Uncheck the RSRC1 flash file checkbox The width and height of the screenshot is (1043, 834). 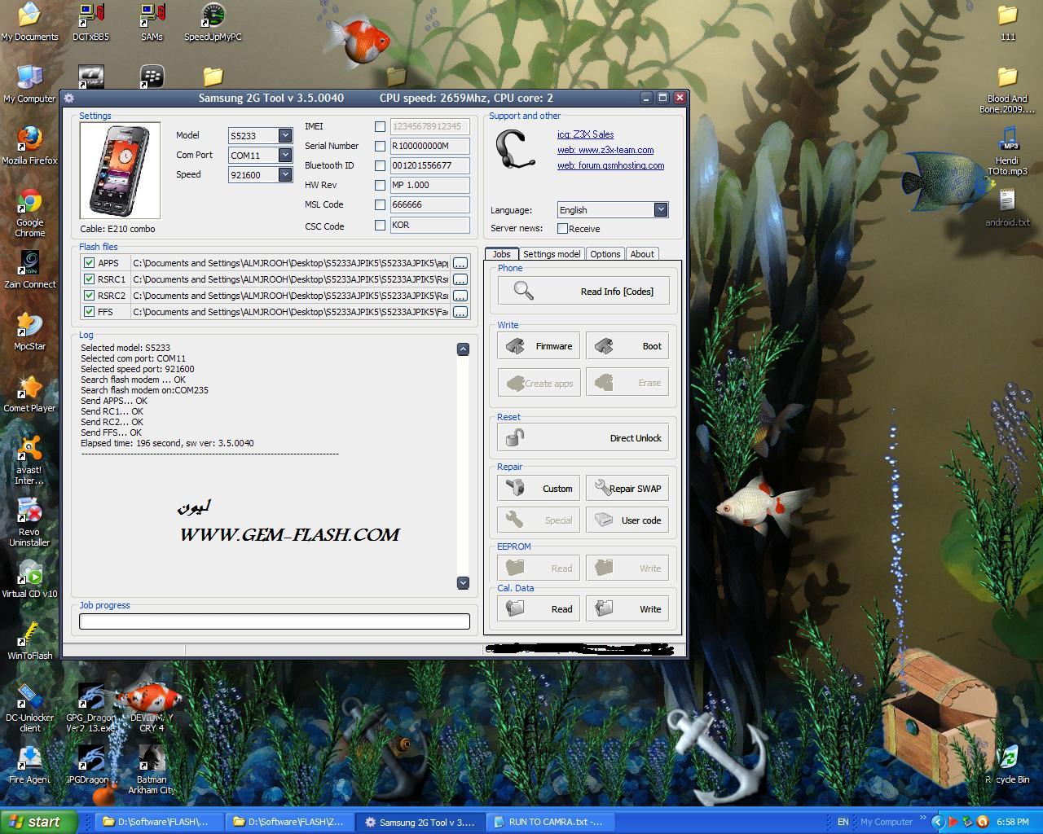click(89, 279)
